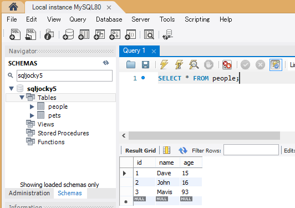Switch to the Administration tab
The width and height of the screenshot is (295, 208).
click(29, 193)
